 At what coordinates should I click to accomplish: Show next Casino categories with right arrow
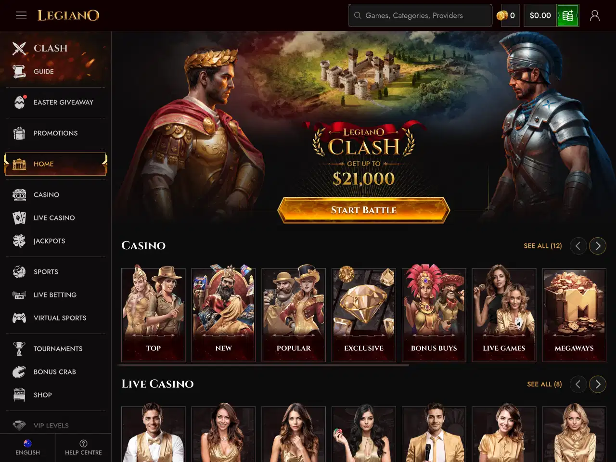598,246
